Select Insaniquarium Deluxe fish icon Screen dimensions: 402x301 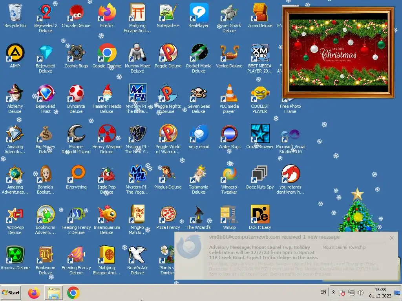[107, 214]
